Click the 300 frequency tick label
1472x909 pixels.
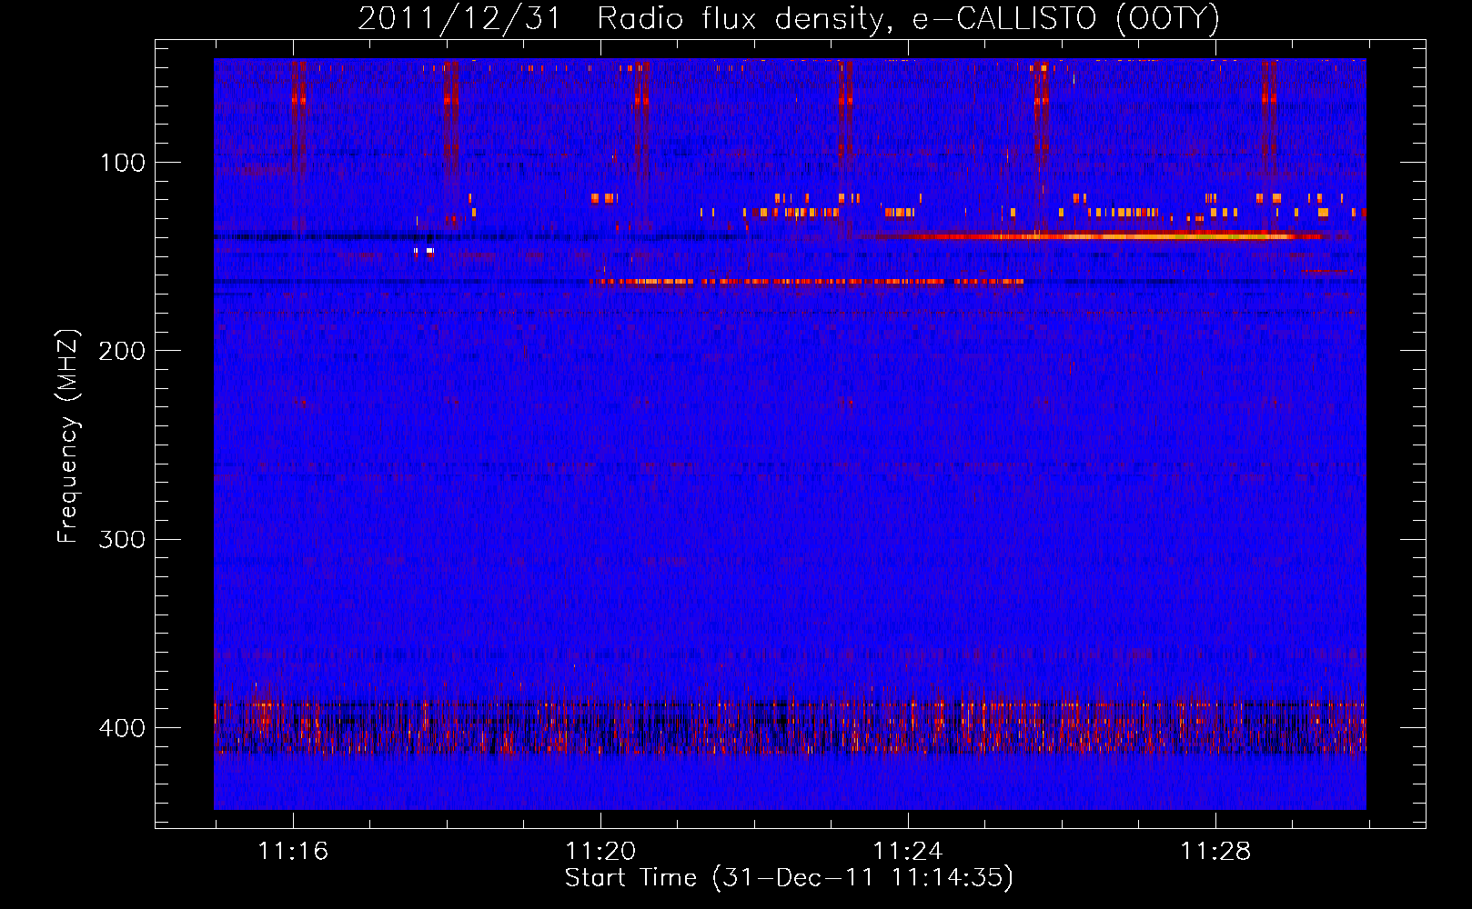(x=123, y=540)
